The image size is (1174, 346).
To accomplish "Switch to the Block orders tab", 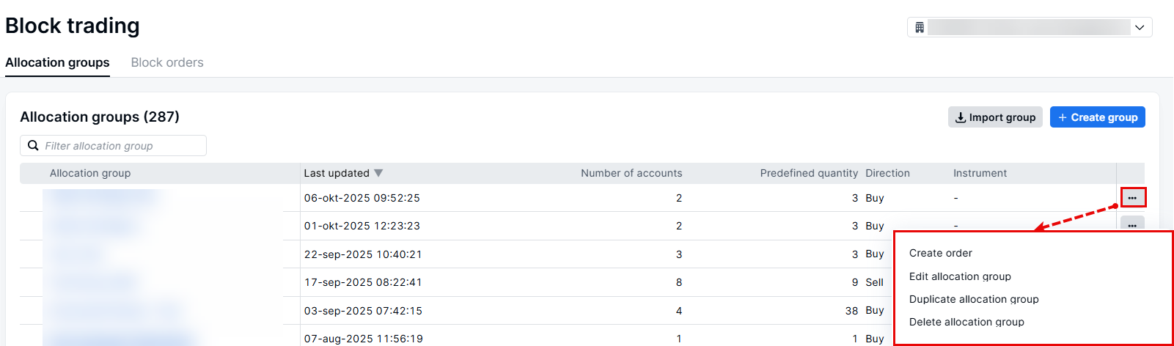I will (x=167, y=63).
